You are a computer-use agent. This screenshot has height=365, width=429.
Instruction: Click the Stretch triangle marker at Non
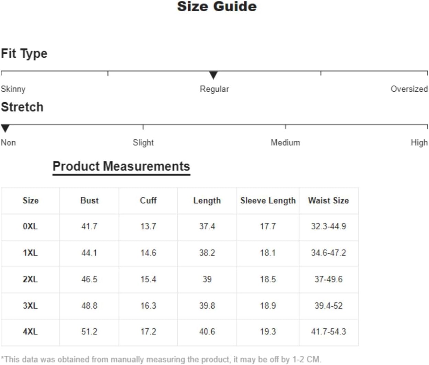(x=5, y=128)
